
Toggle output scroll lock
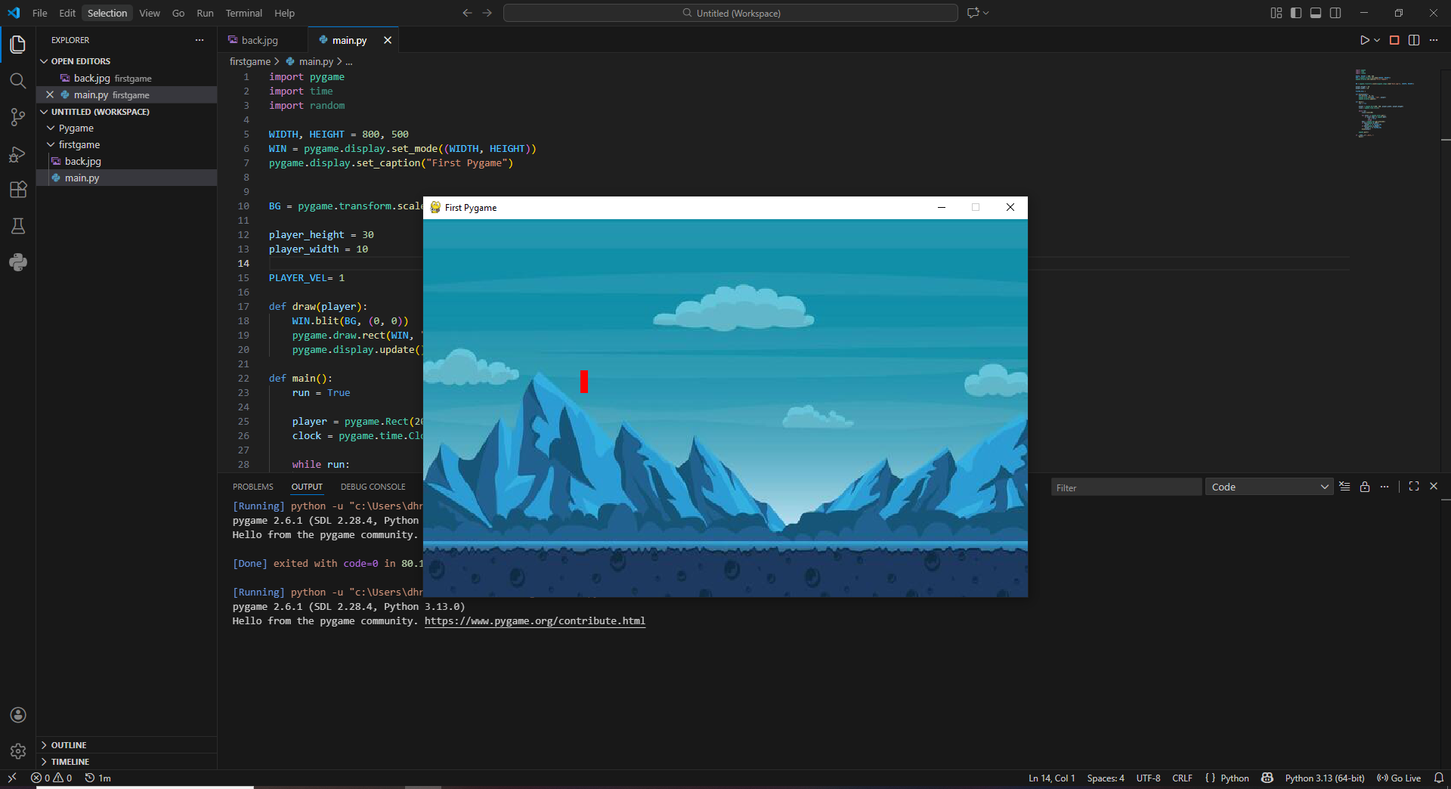1365,487
